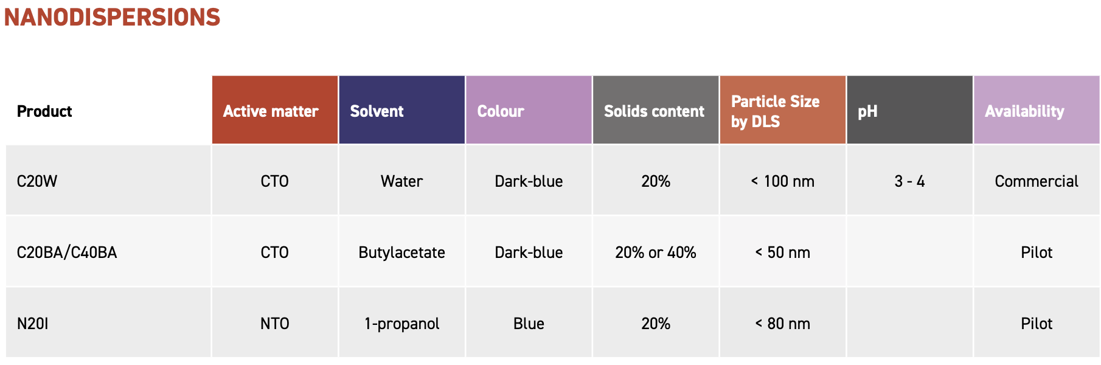1101x365 pixels.
Task: Select the Commercial availability cell
Action: (1037, 181)
